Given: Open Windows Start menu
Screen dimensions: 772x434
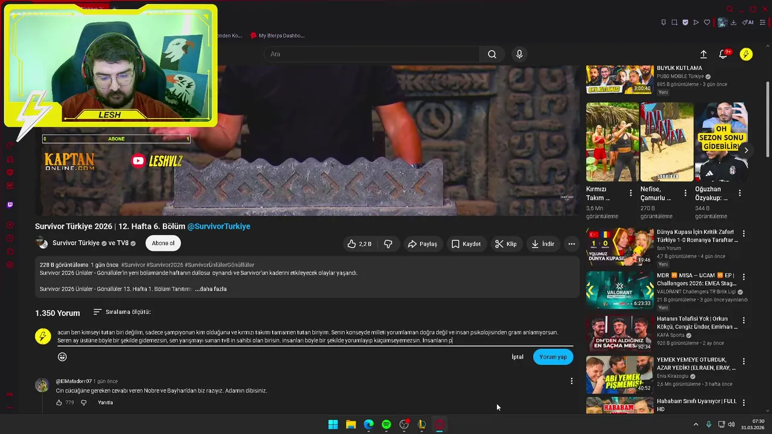Looking at the screenshot, I should click(333, 424).
